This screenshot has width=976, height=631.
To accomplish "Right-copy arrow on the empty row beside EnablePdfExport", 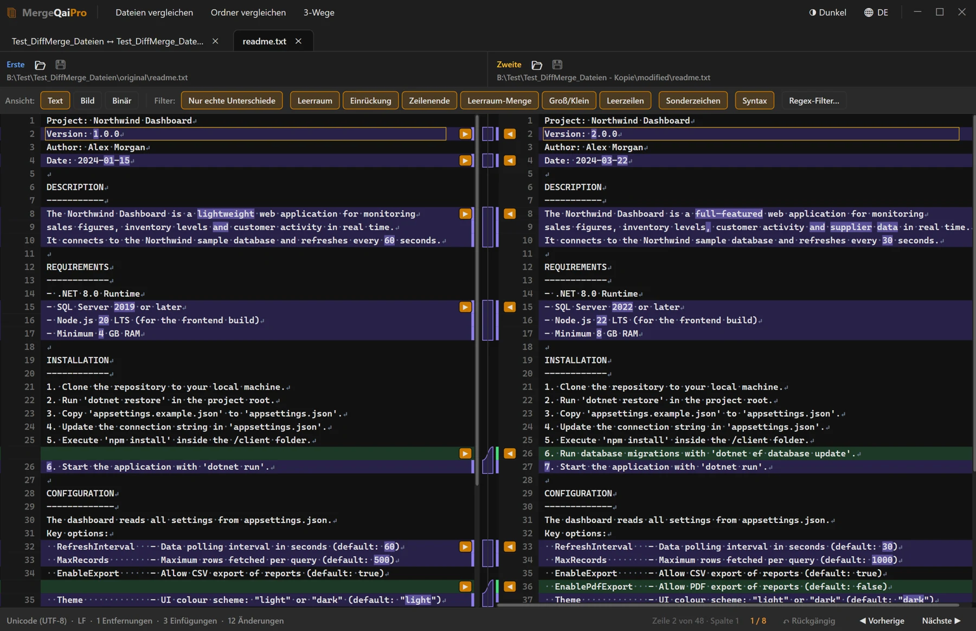I will coord(465,587).
